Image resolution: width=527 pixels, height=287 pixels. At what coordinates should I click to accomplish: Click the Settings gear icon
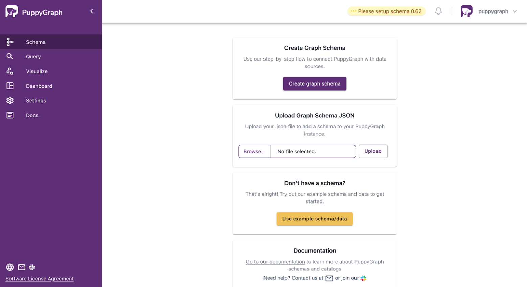click(x=9, y=100)
